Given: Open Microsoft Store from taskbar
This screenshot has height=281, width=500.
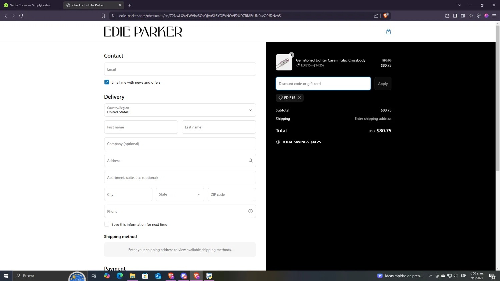Looking at the screenshot, I should pos(145,276).
